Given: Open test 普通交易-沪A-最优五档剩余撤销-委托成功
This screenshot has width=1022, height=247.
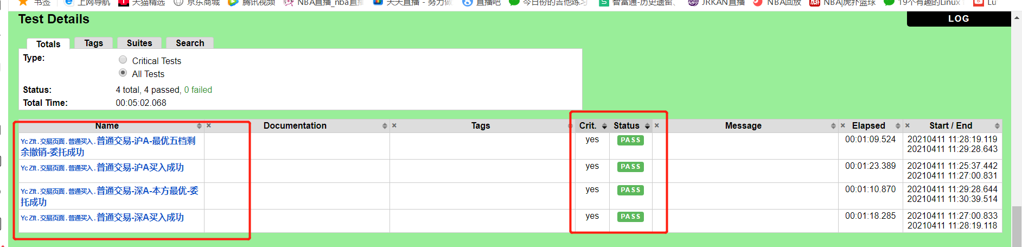Looking at the screenshot, I should click(108, 147).
